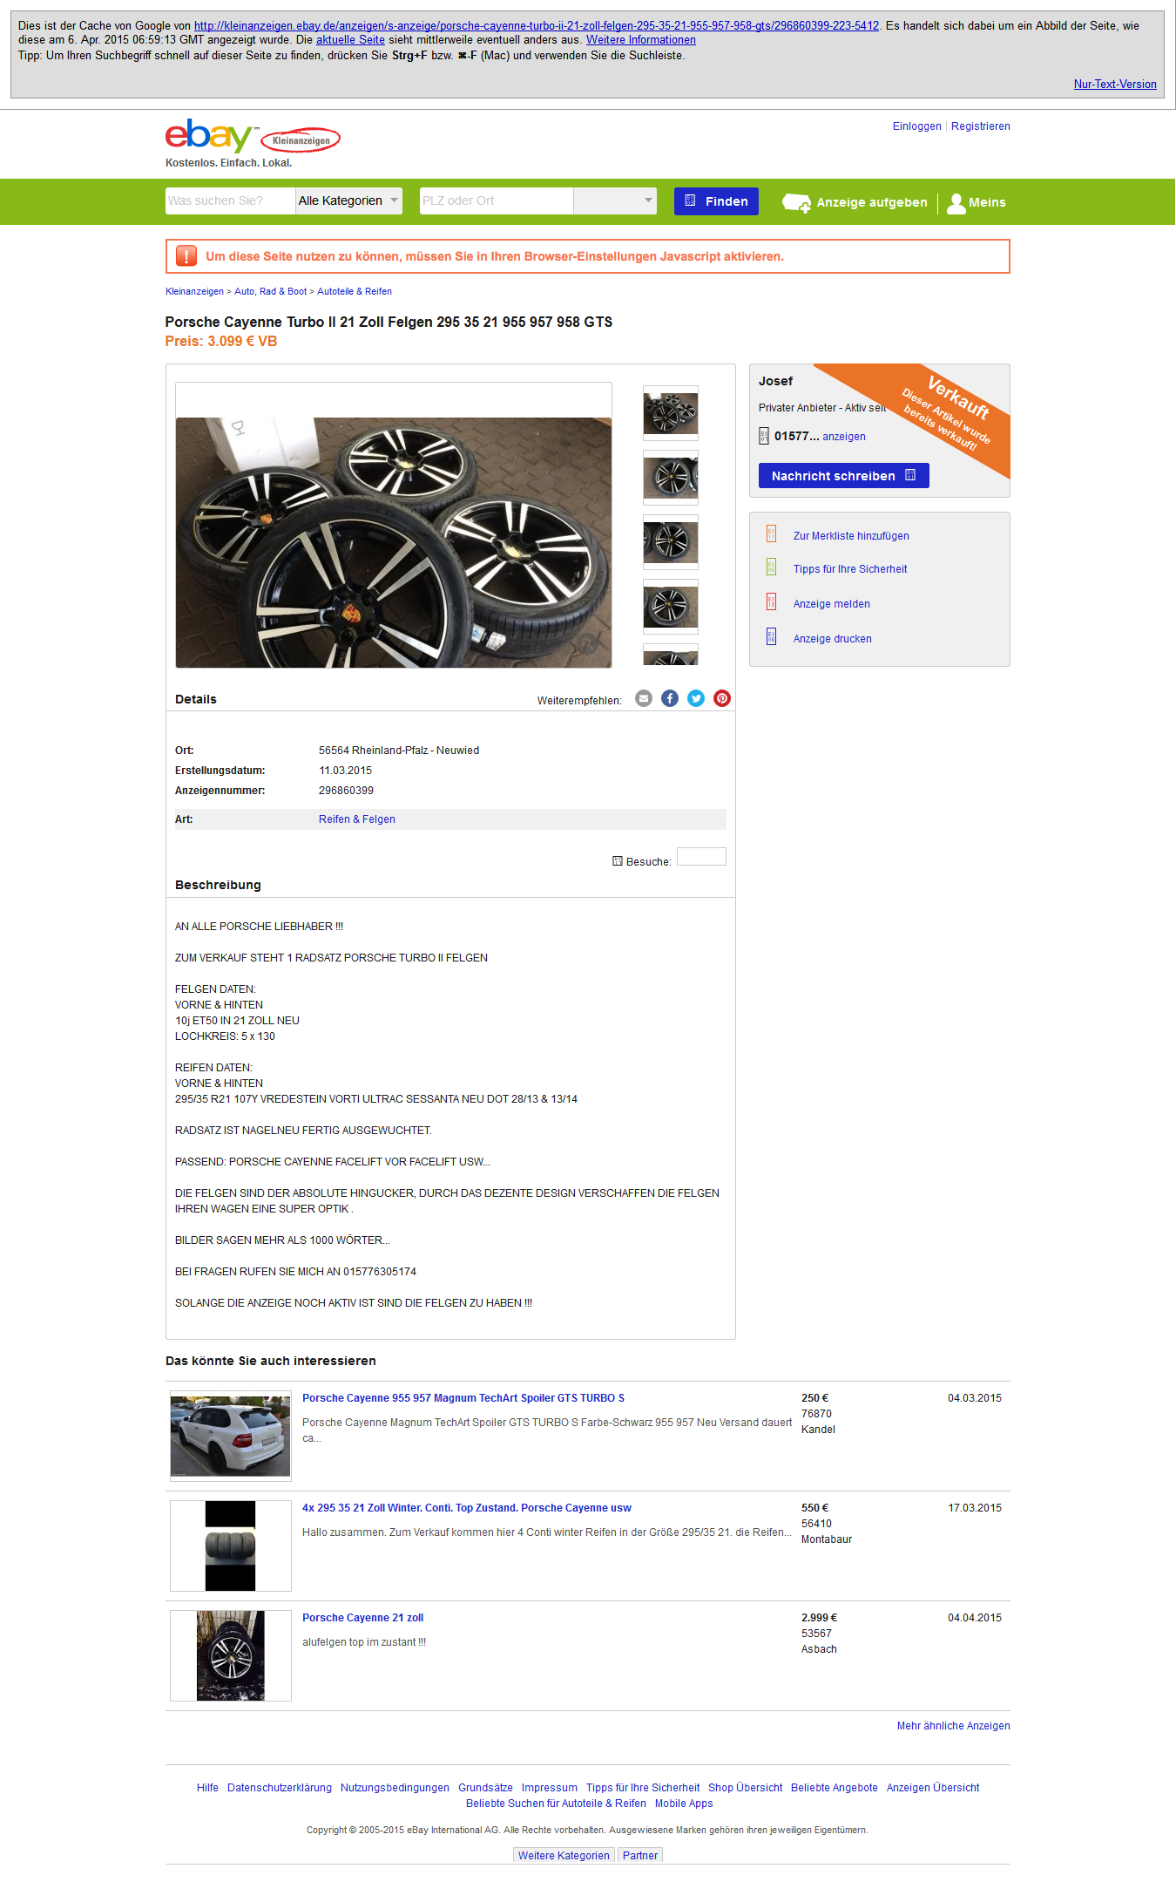Click the Finden search button
This screenshot has width=1176, height=1882.
[x=716, y=201]
